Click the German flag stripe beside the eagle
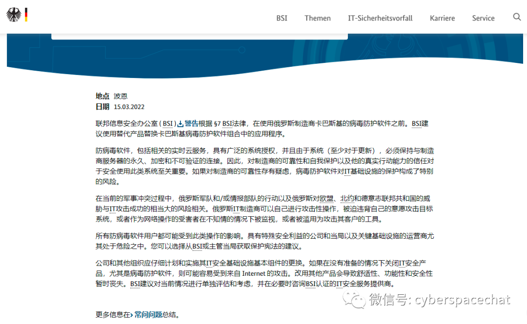 pyautogui.click(x=26, y=15)
